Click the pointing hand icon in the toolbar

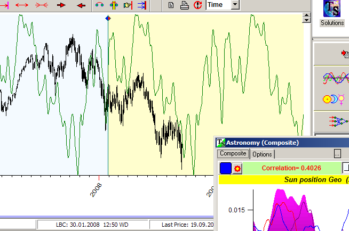(127, 5)
